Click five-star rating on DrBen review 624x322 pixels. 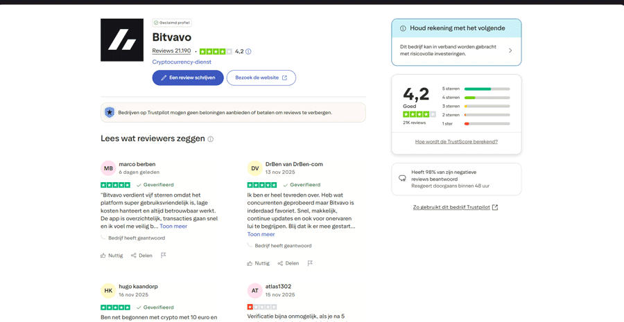(x=262, y=185)
